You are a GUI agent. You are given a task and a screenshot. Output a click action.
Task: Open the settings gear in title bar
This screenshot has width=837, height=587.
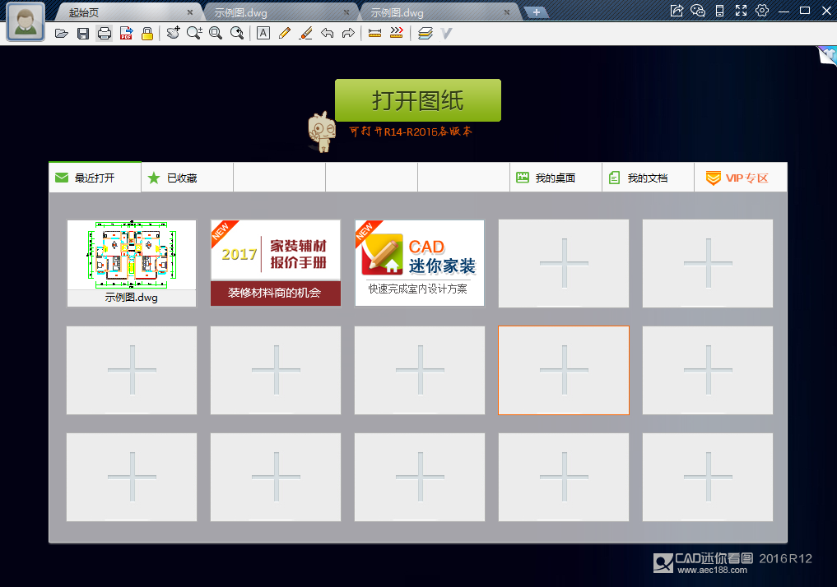coord(762,11)
